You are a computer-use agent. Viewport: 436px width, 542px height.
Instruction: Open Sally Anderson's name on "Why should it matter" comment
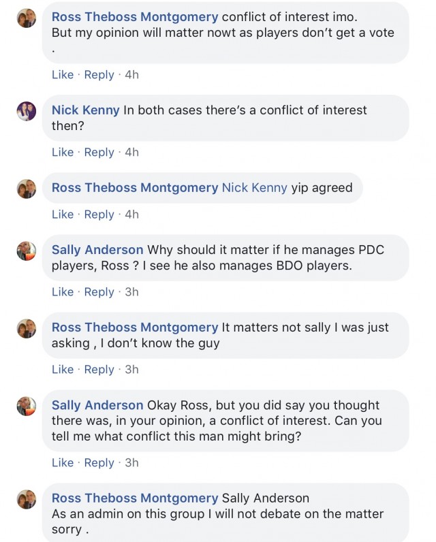(97, 250)
